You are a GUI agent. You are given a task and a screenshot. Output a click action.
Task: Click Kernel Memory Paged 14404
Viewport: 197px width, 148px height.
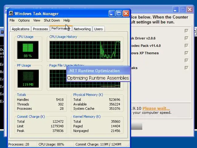click(116, 126)
